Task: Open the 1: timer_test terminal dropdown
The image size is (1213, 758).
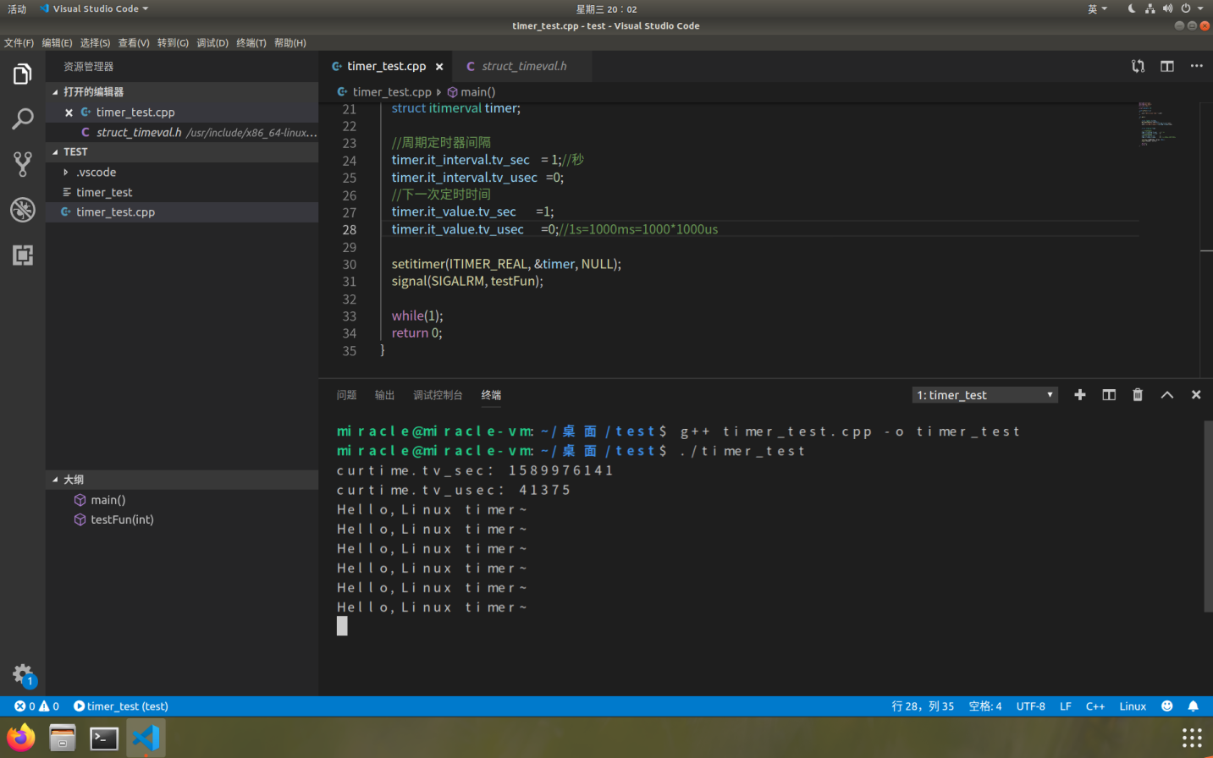Action: coord(984,394)
